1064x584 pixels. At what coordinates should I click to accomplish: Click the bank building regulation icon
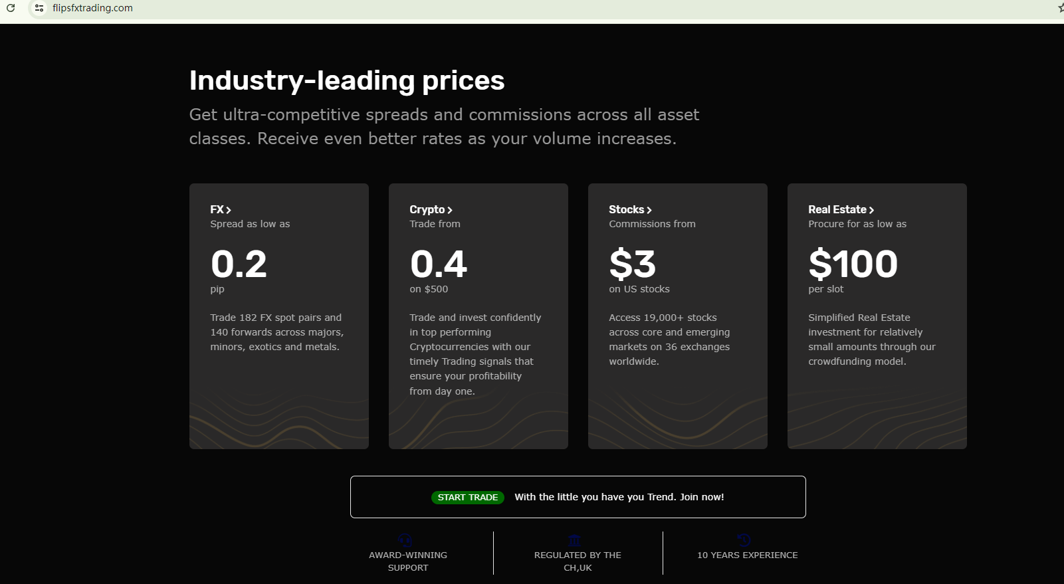click(x=575, y=540)
